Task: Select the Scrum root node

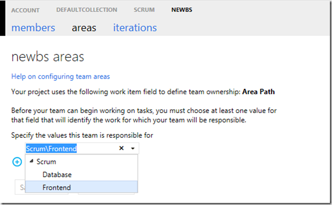Action: (46, 162)
